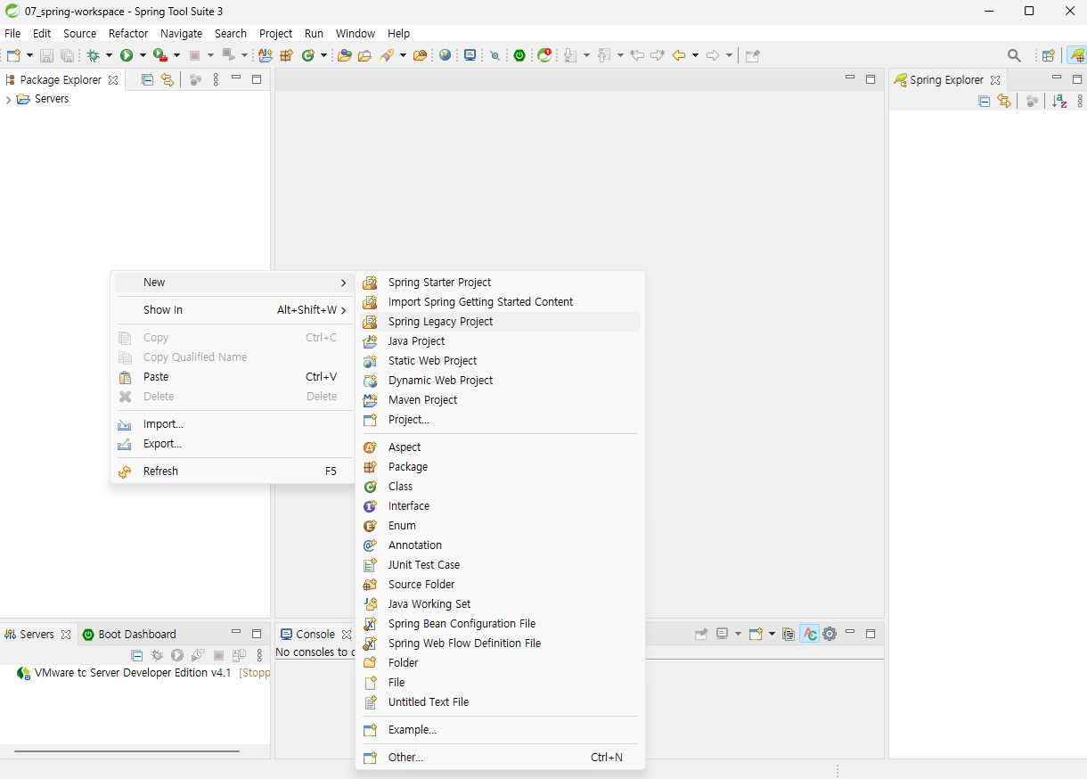Expand the Servers project tree node
The height and width of the screenshot is (779, 1087).
pos(8,99)
